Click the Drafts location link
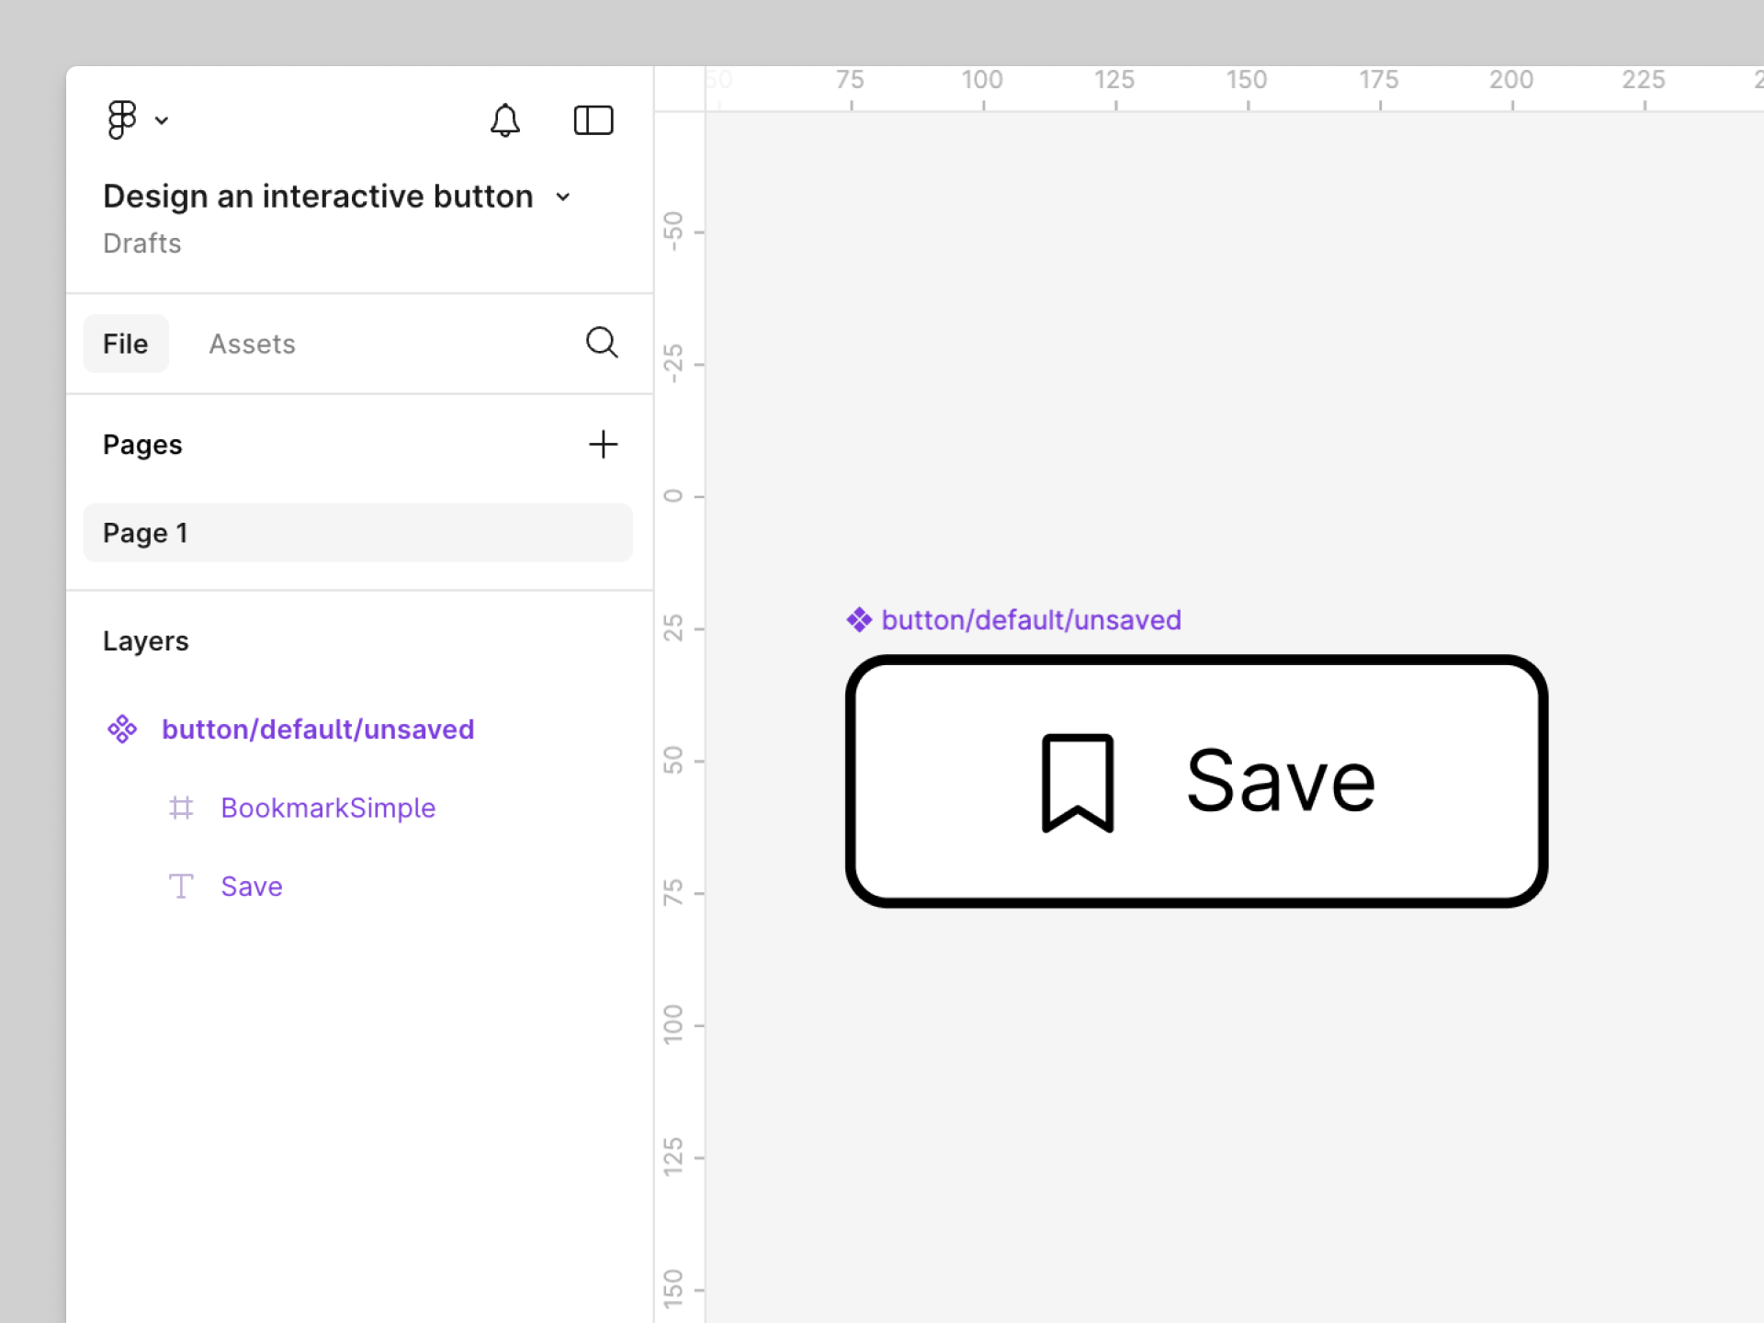 point(141,243)
